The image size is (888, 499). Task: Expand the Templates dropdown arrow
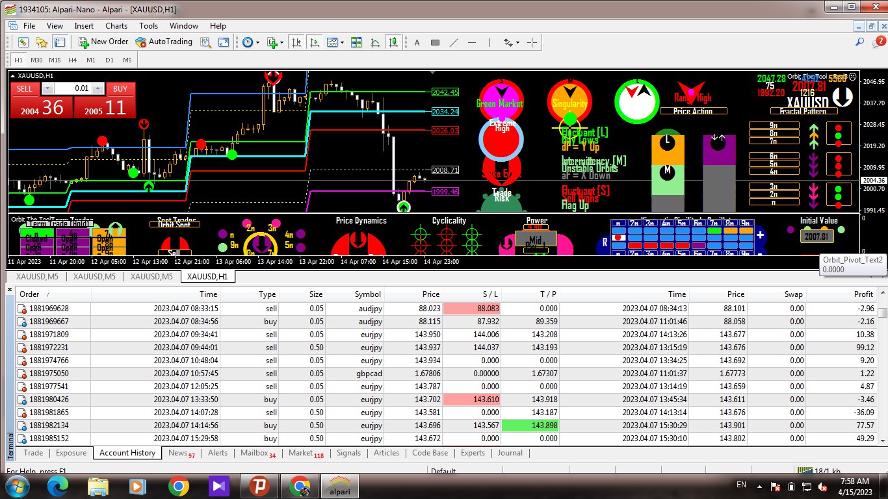(x=343, y=43)
